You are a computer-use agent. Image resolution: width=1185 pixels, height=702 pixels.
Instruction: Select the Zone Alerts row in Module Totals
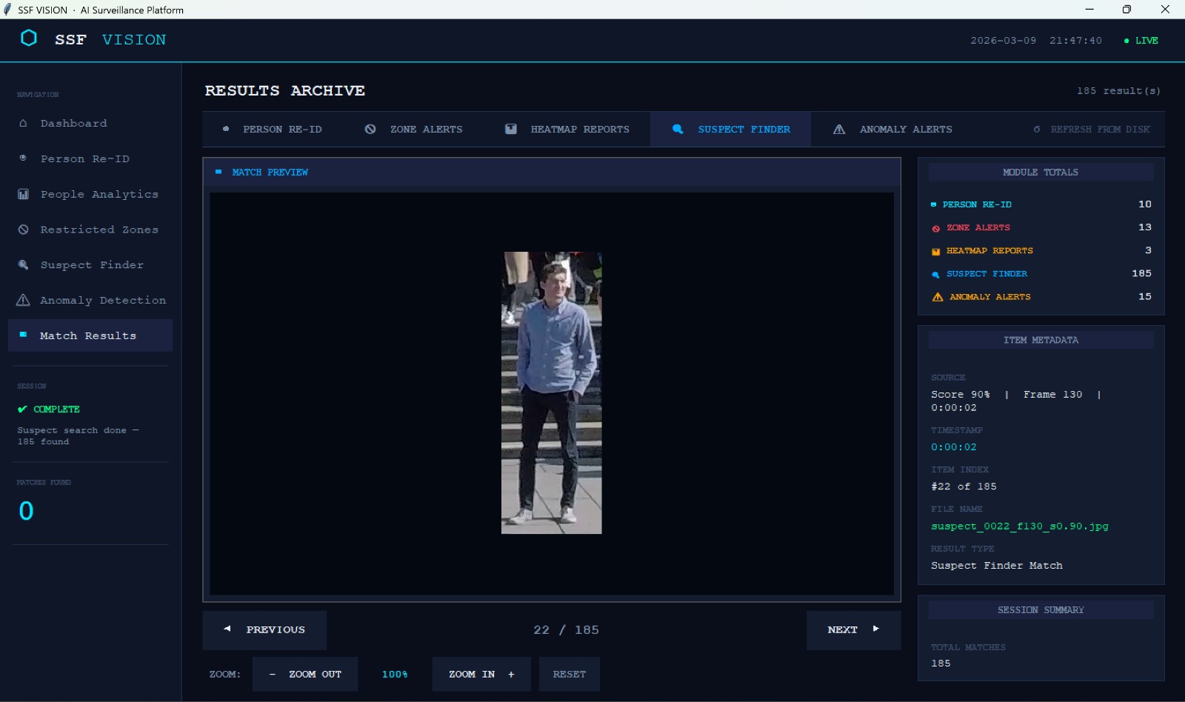(x=1041, y=228)
